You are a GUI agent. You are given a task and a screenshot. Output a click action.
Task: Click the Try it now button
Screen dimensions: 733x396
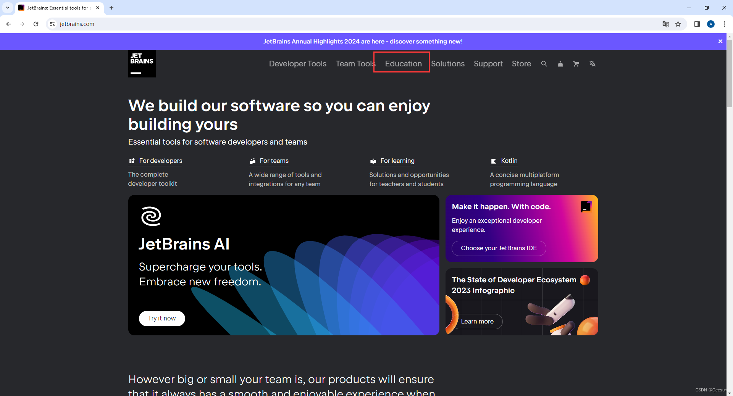click(162, 319)
